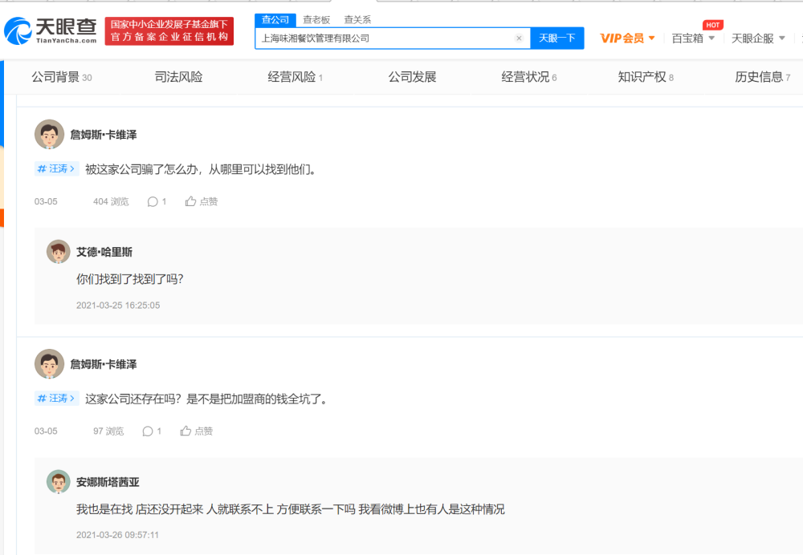
Task: Click avatar of 詹姆斯·卡维泽 on the 这家公司还存在吗 post
Action: click(49, 364)
